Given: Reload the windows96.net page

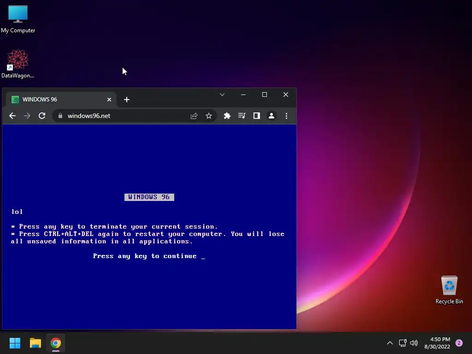Looking at the screenshot, I should 42,116.
